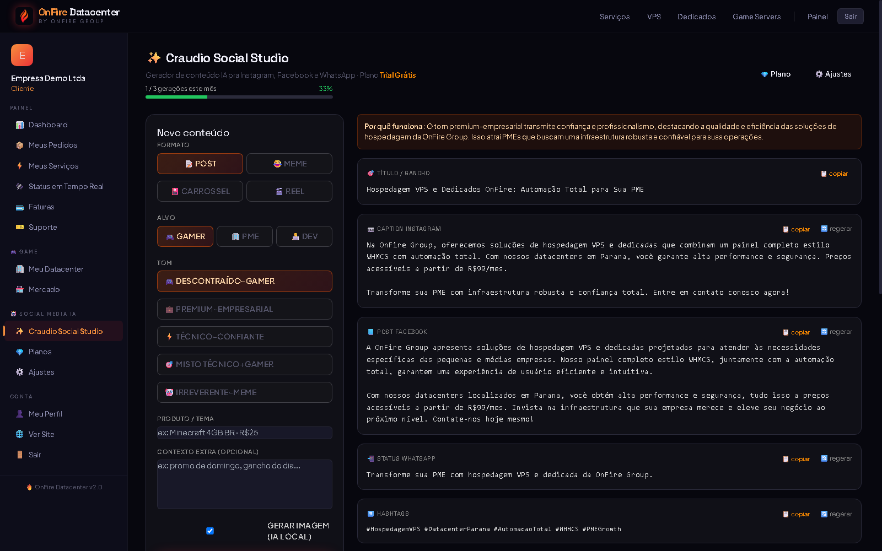Regenerate the Caption Instagram text
Image resolution: width=882 pixels, height=551 pixels.
point(836,229)
